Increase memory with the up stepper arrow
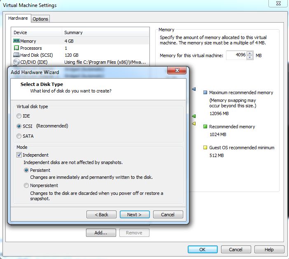The height and width of the screenshot is (259, 289). click(x=250, y=53)
